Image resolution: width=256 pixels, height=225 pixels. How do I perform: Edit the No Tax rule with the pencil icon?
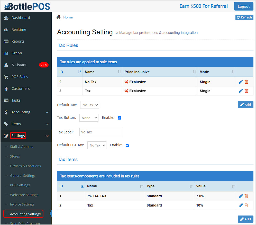[241, 82]
